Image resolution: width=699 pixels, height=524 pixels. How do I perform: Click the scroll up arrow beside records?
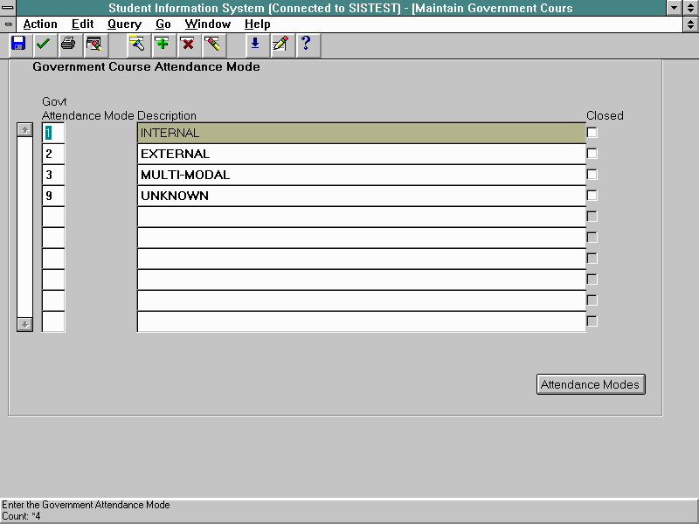(25, 130)
